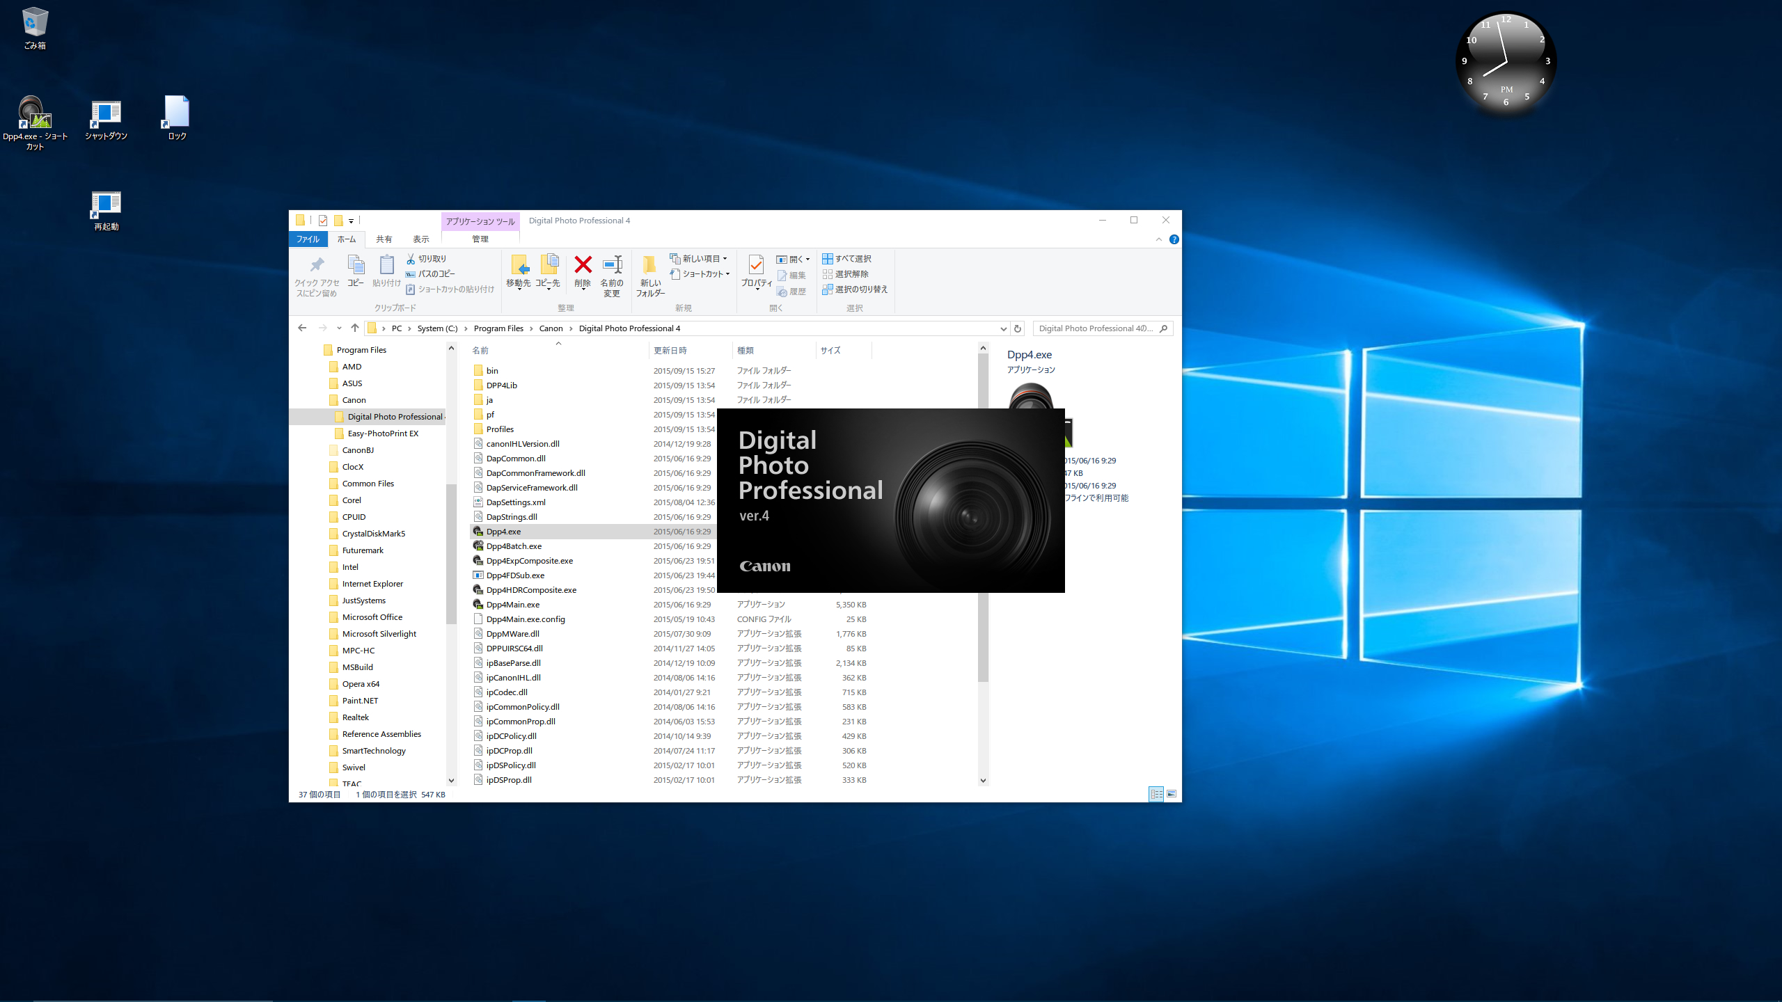This screenshot has height=1002, width=1782.
Task: Switch to Large icons view in status bar
Action: click(1172, 794)
